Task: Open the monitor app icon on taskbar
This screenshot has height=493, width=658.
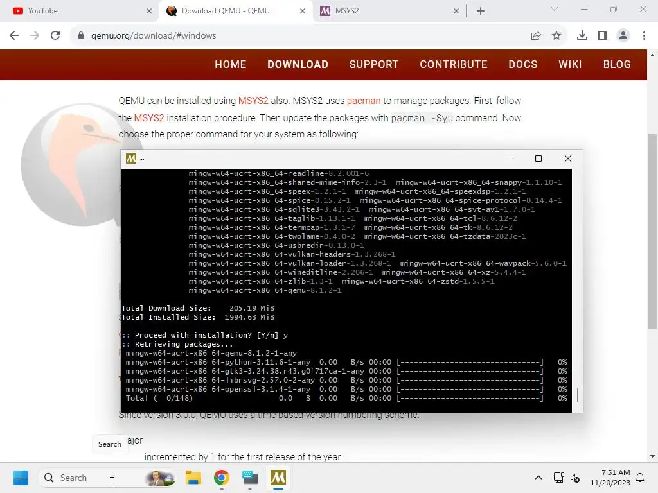Action: (250, 478)
